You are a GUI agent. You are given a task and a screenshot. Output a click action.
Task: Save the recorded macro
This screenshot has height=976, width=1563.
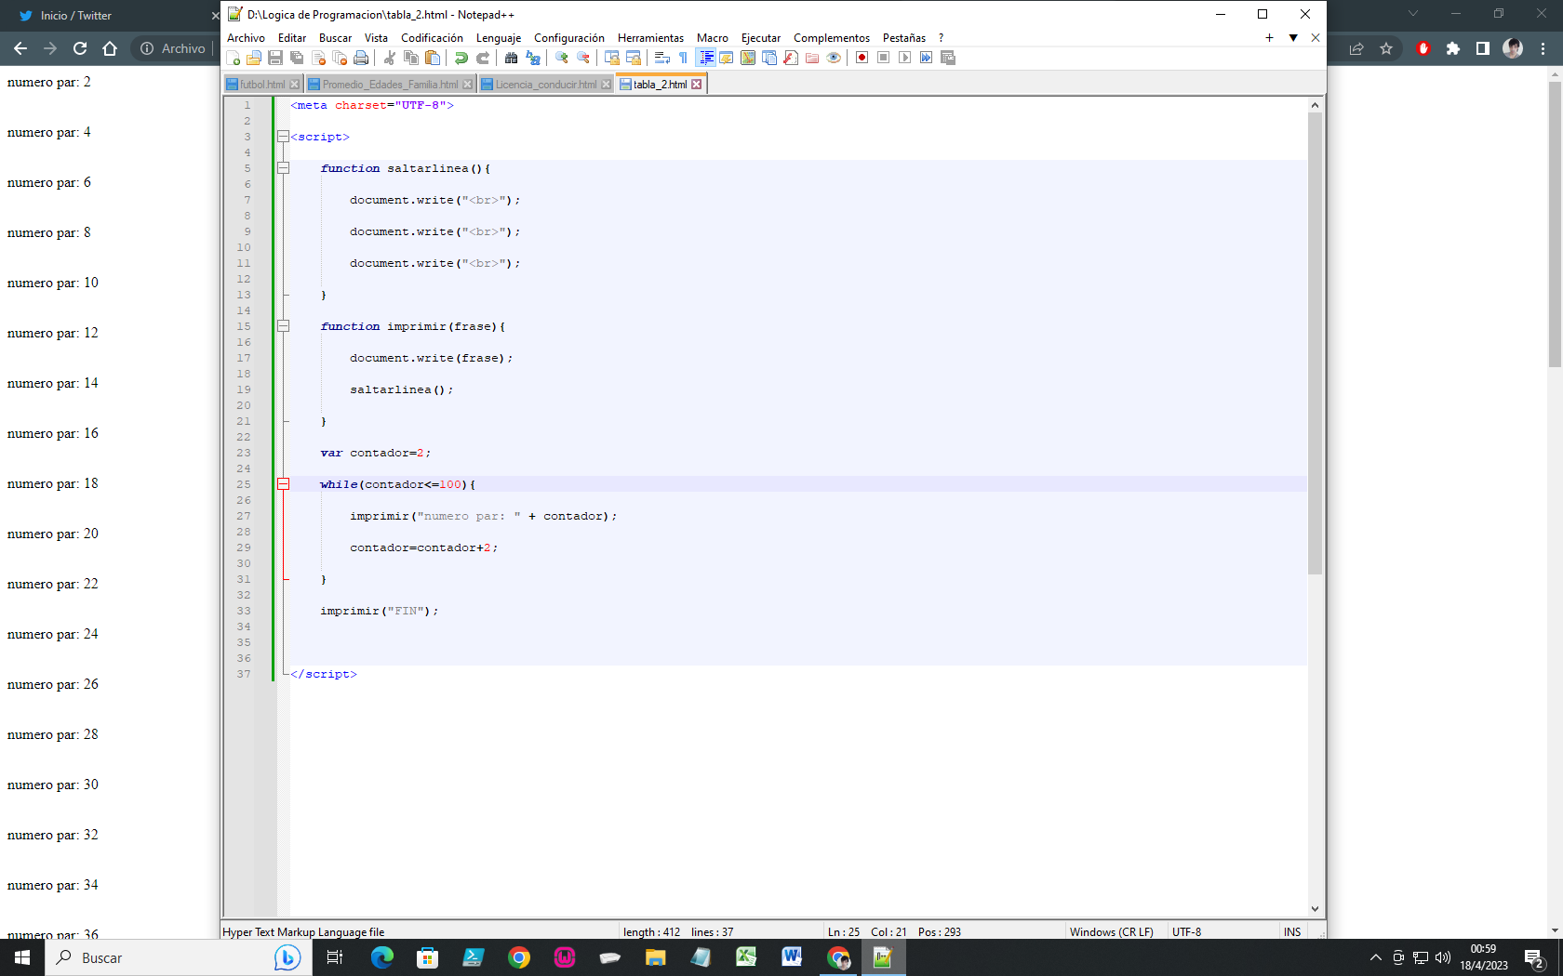click(x=948, y=58)
